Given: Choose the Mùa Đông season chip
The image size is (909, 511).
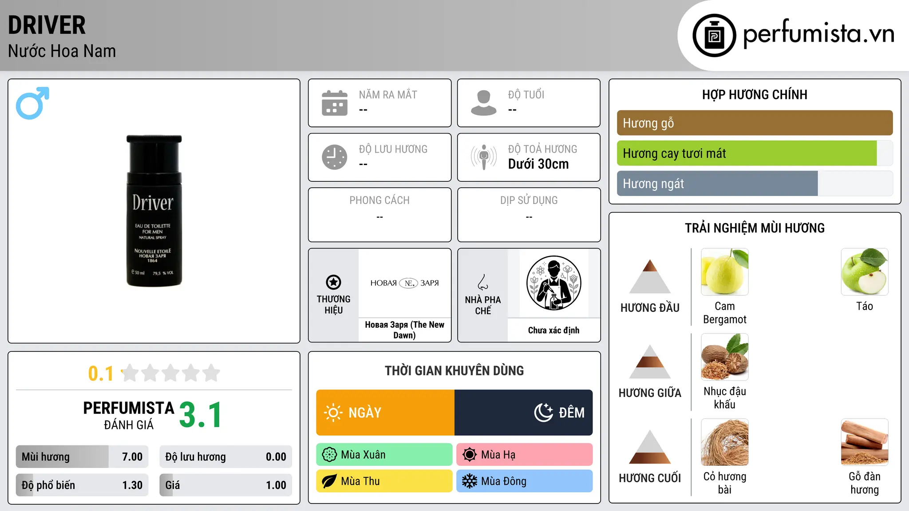Looking at the screenshot, I should (x=525, y=481).
